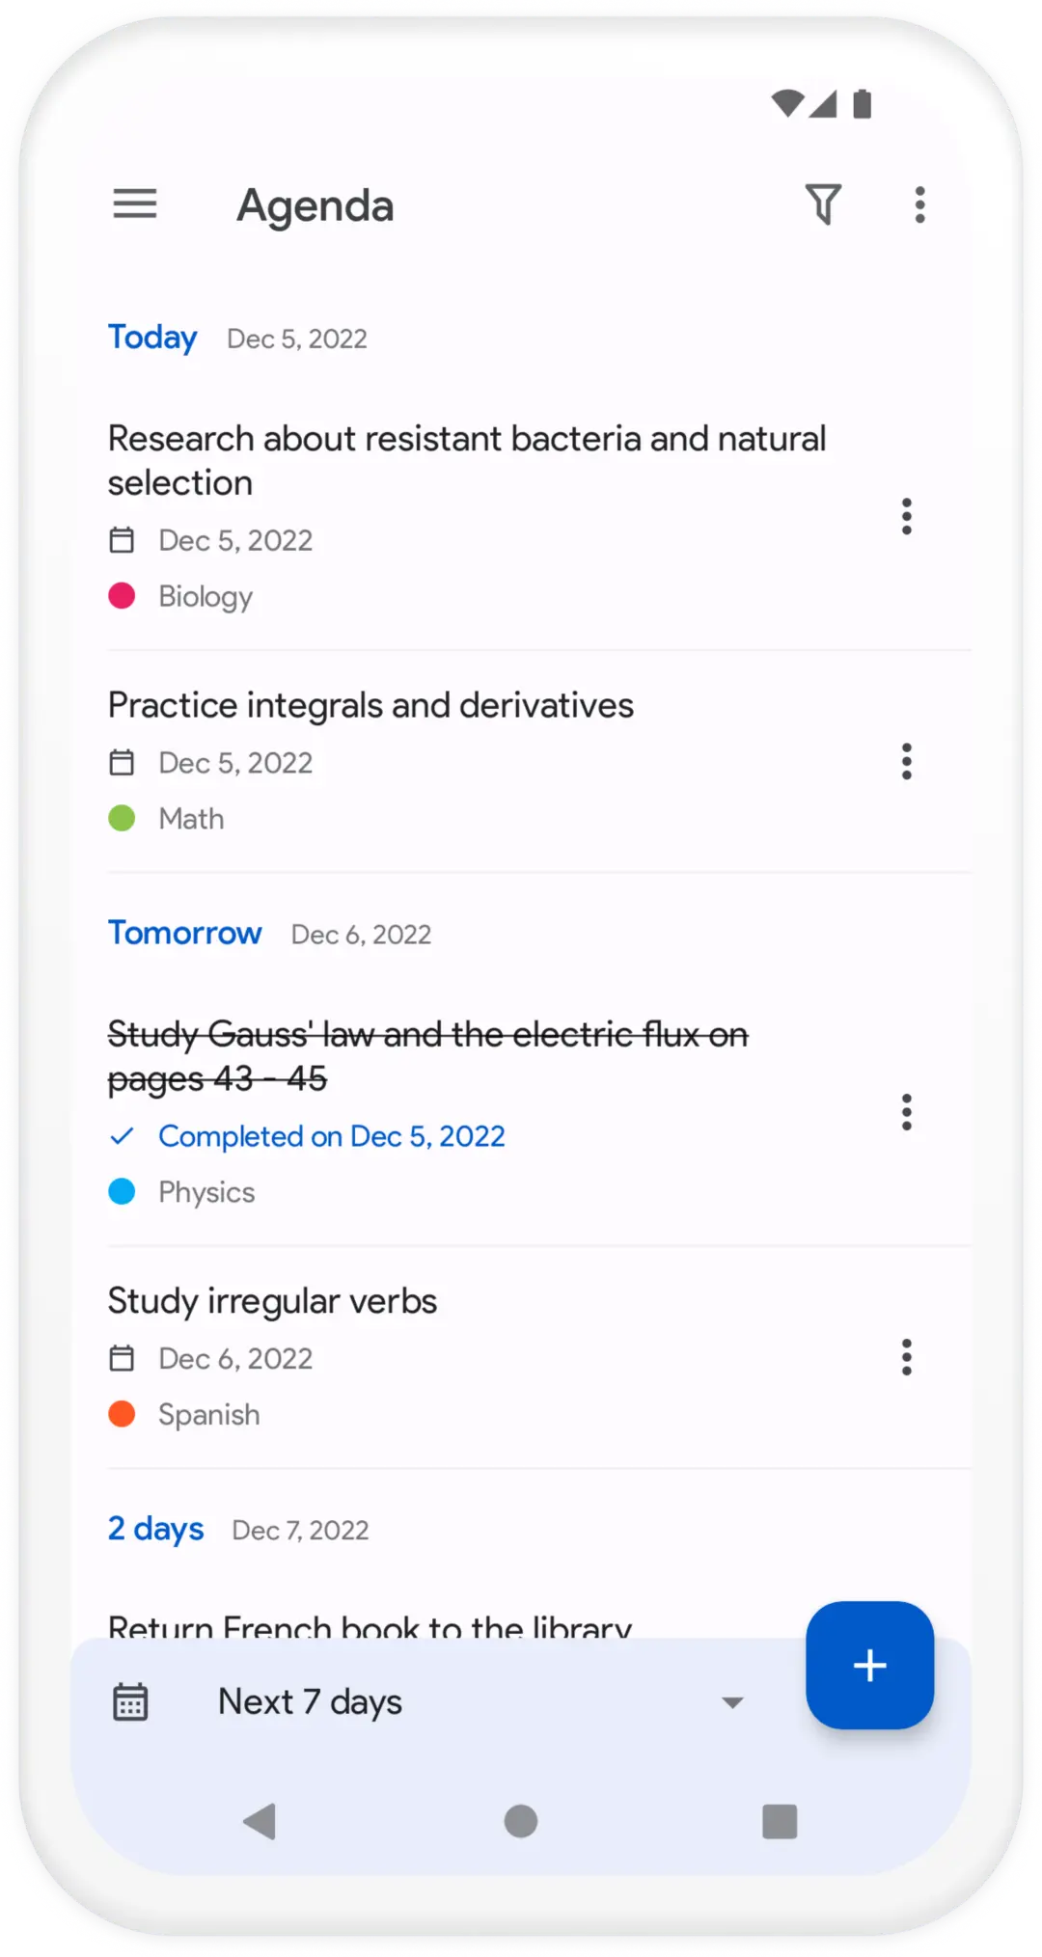1042x1957 pixels.
Task: Open the Study irregular verbs task
Action: click(272, 1301)
